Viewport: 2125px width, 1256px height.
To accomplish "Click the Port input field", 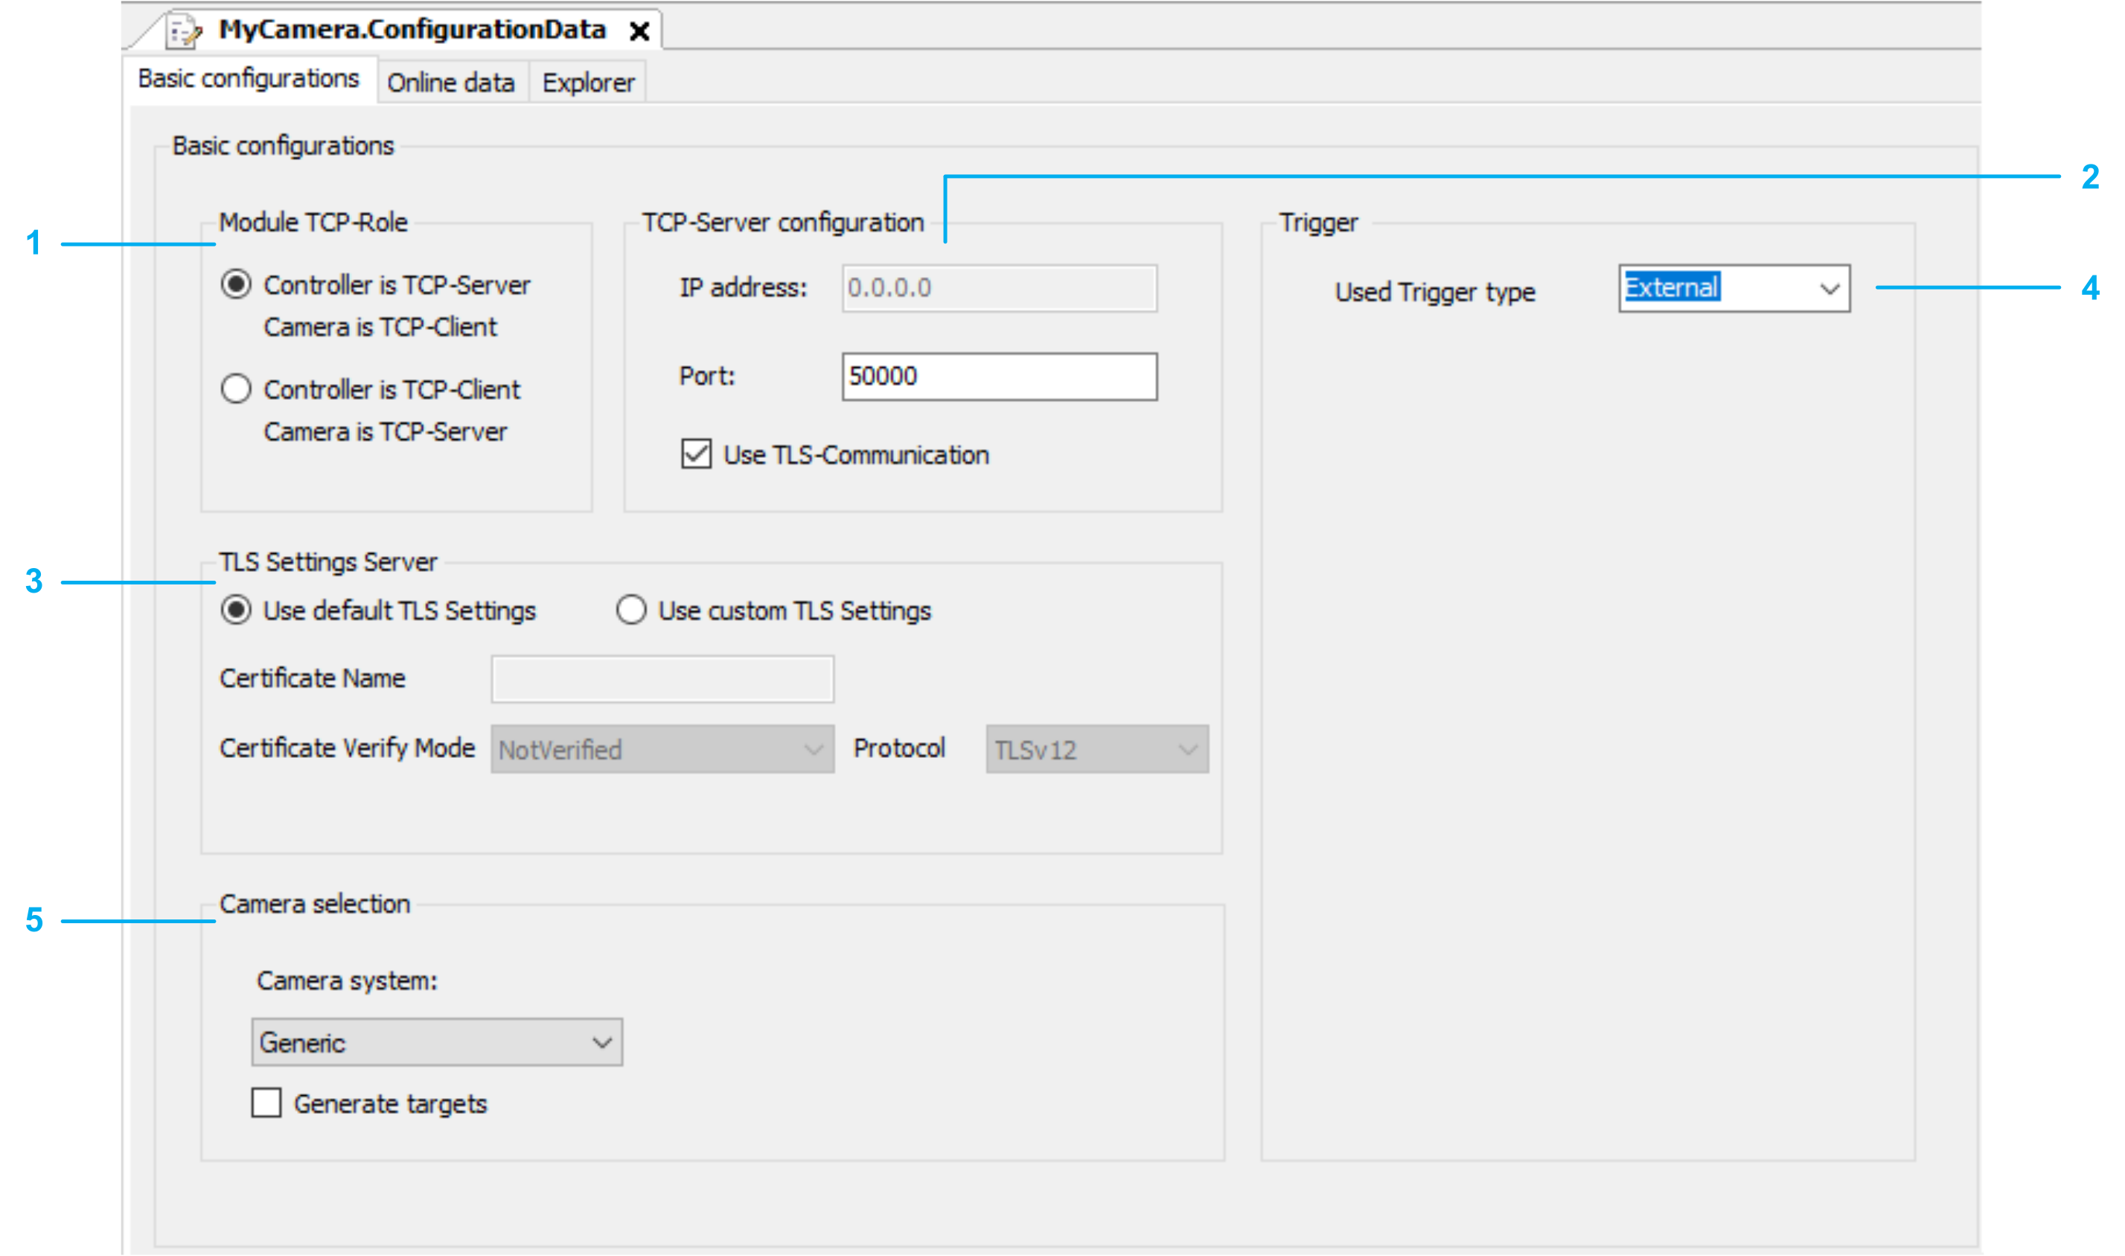I will 998,377.
